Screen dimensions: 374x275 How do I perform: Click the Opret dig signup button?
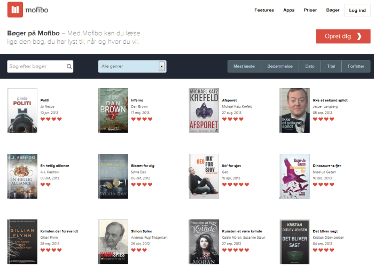[x=343, y=36]
